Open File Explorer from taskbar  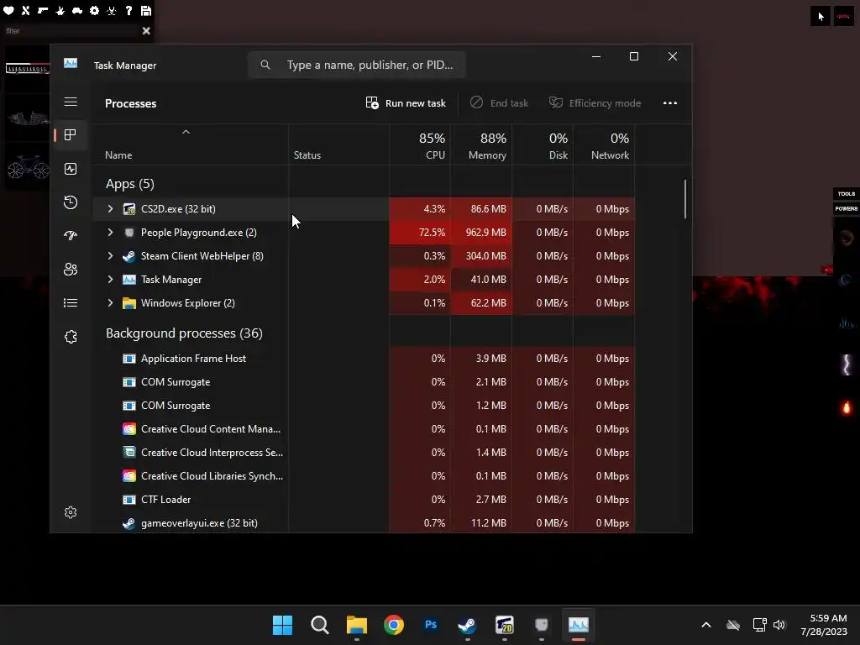coord(356,625)
